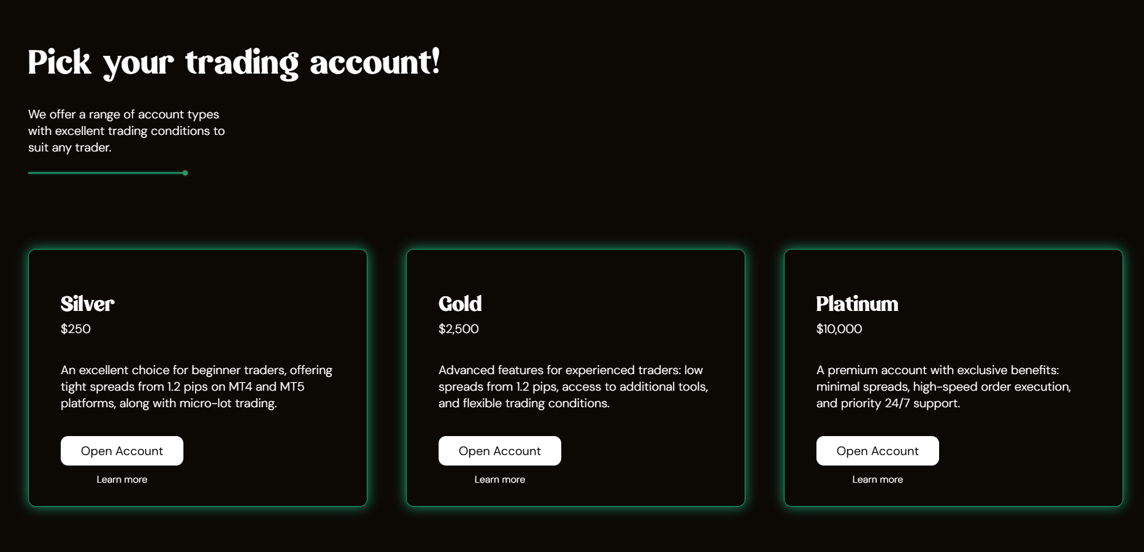Click the Gold card title
The image size is (1144, 552).
(460, 304)
